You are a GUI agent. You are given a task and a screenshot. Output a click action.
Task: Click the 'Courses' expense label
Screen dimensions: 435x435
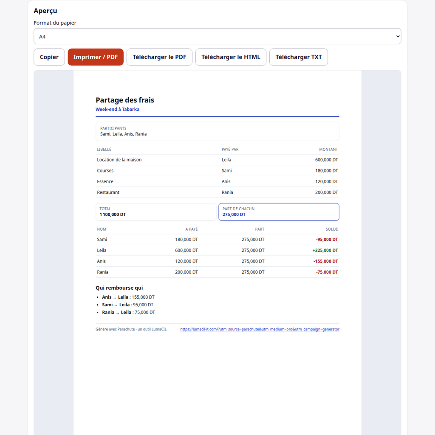point(105,171)
